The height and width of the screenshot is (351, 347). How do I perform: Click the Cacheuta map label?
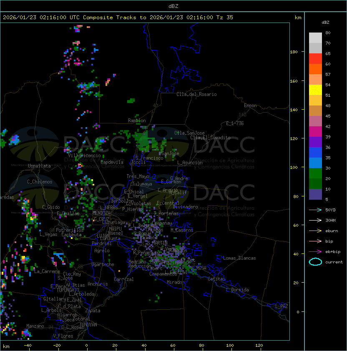click(x=71, y=235)
